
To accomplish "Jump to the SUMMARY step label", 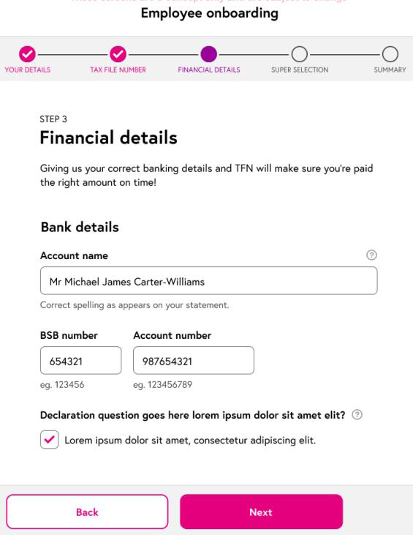I will click(390, 70).
